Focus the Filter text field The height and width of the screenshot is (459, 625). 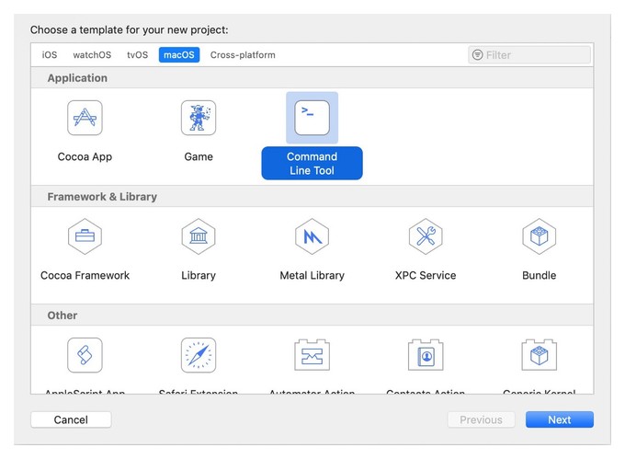pyautogui.click(x=529, y=54)
